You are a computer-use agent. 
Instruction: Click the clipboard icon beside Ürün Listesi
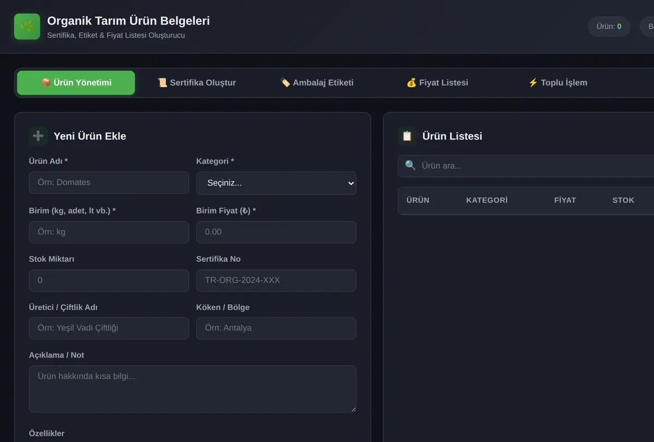[407, 136]
